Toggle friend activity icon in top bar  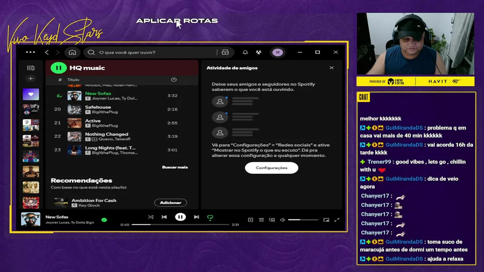tap(259, 53)
